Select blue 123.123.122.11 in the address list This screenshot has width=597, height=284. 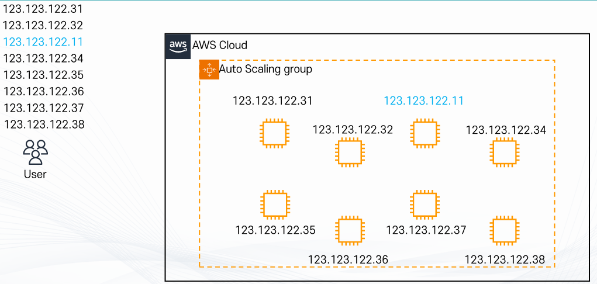click(x=43, y=42)
